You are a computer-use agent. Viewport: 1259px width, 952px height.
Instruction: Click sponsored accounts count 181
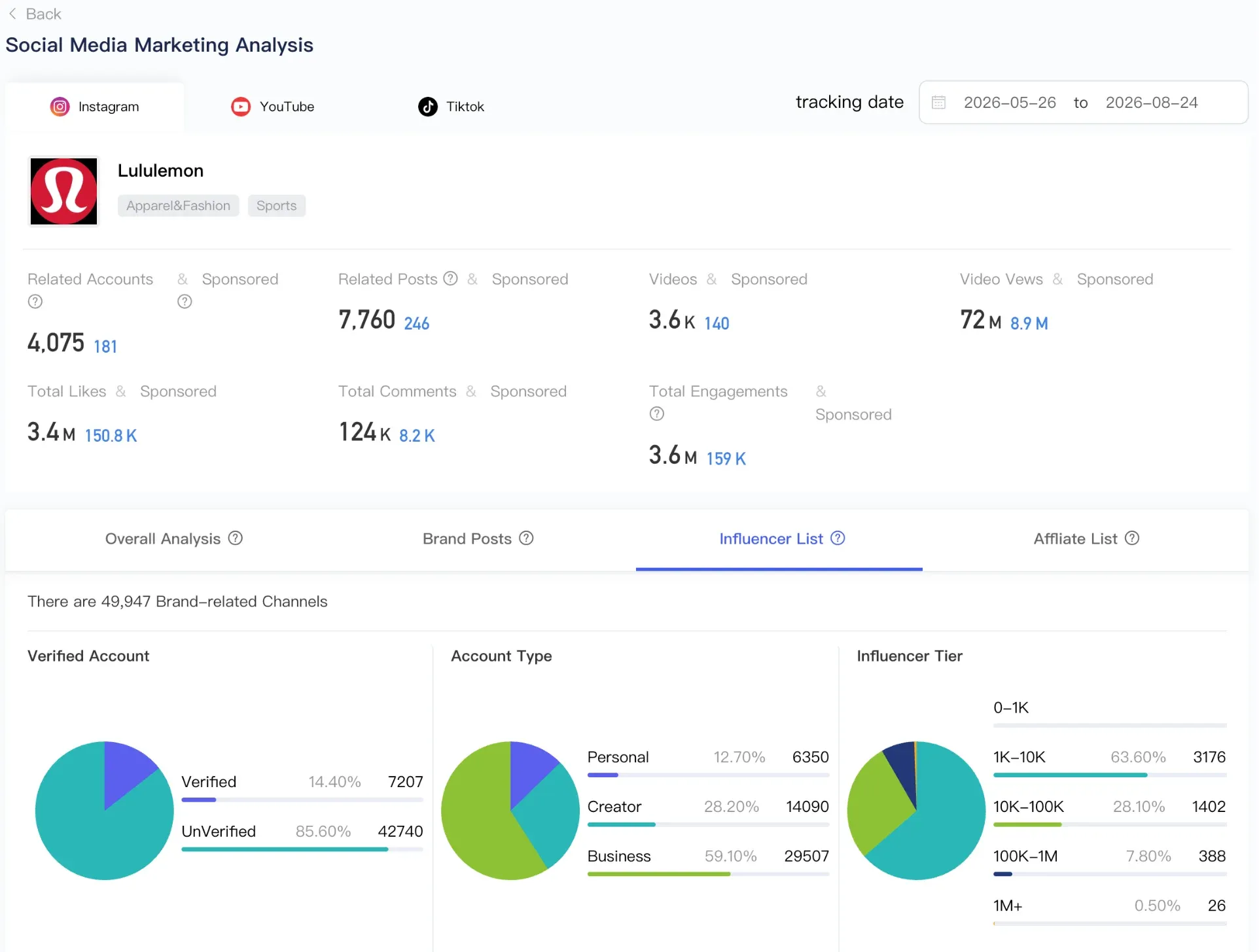(105, 346)
